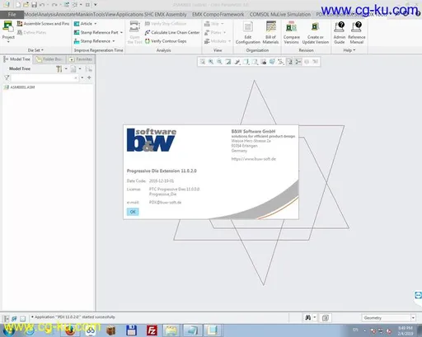This screenshot has width=422, height=337.
Task: Click the 'Application PDX 11.0.2.0 started successfully' message
Action: (x=74, y=317)
